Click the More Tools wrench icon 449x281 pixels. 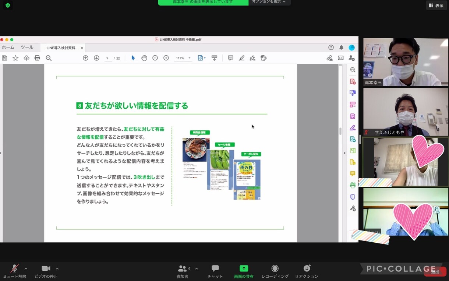(x=353, y=208)
